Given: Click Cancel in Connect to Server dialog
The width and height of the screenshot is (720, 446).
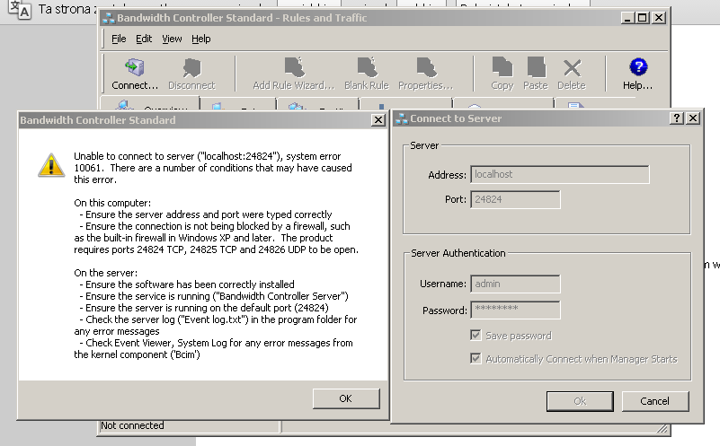Looking at the screenshot, I should 655,401.
